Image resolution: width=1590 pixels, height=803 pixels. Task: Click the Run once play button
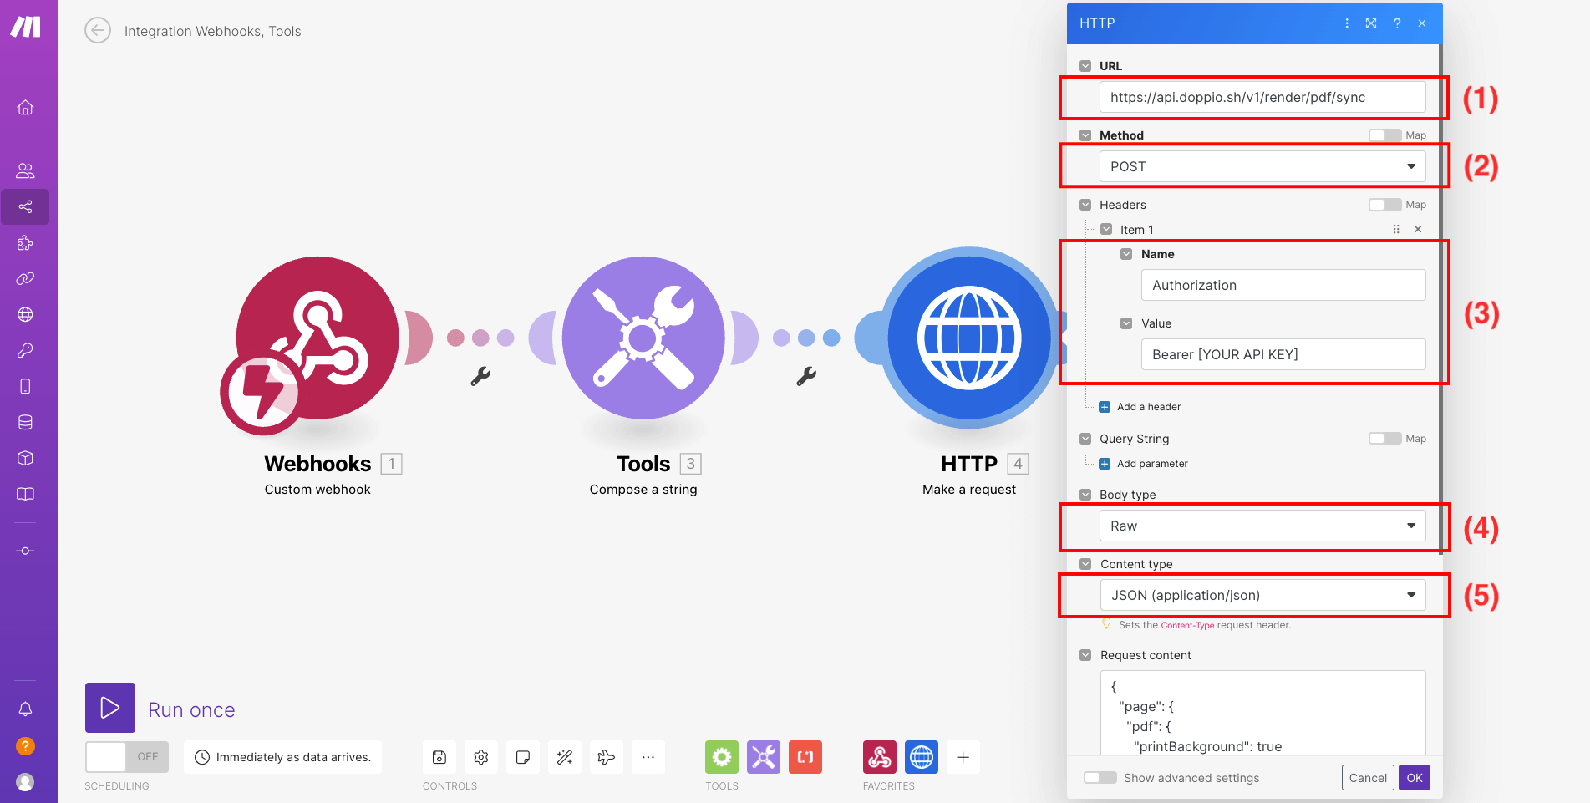[x=110, y=708]
